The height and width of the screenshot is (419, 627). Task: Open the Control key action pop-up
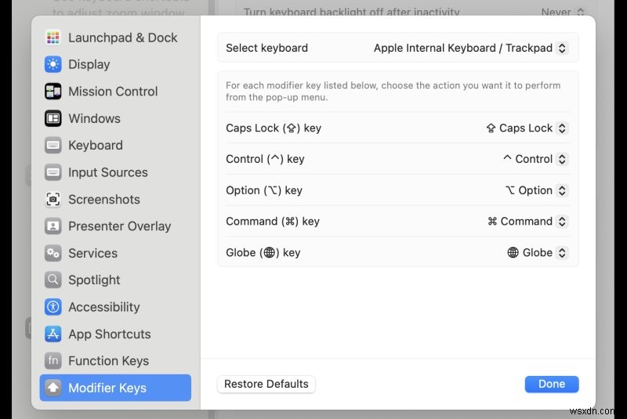pyautogui.click(x=535, y=159)
